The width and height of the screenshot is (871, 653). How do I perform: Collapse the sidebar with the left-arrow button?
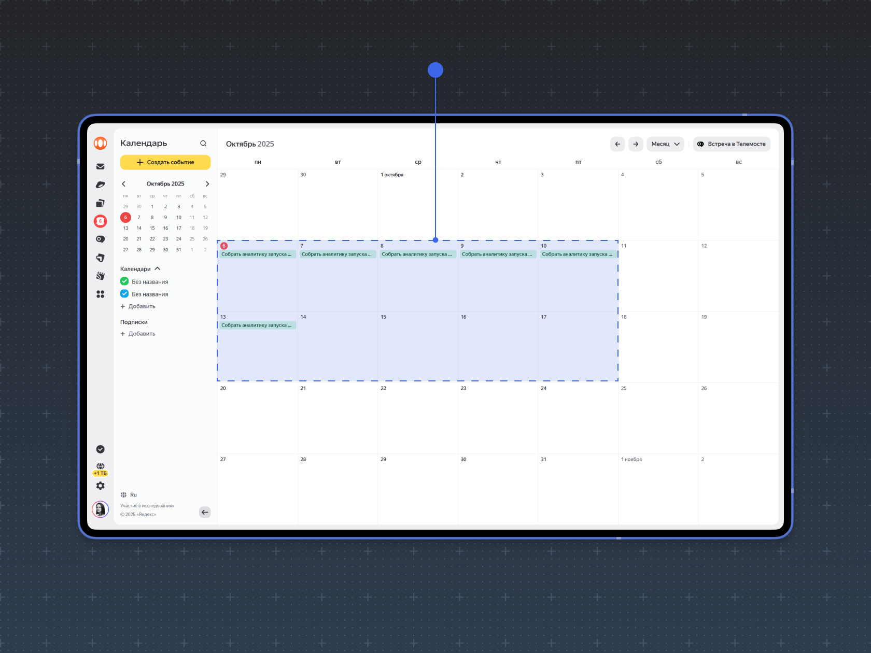[x=205, y=512]
